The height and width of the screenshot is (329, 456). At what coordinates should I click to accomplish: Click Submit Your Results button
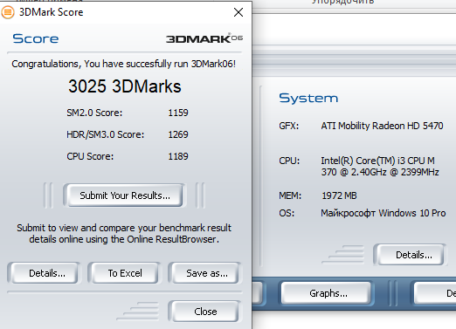(125, 195)
